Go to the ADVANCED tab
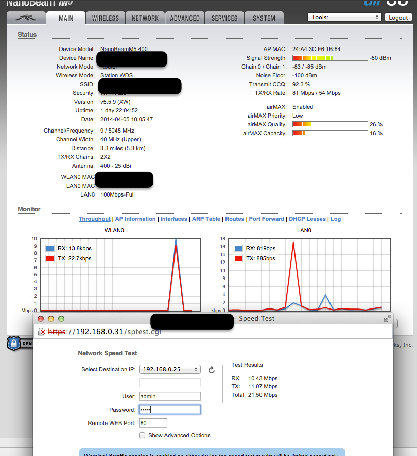 [185, 18]
